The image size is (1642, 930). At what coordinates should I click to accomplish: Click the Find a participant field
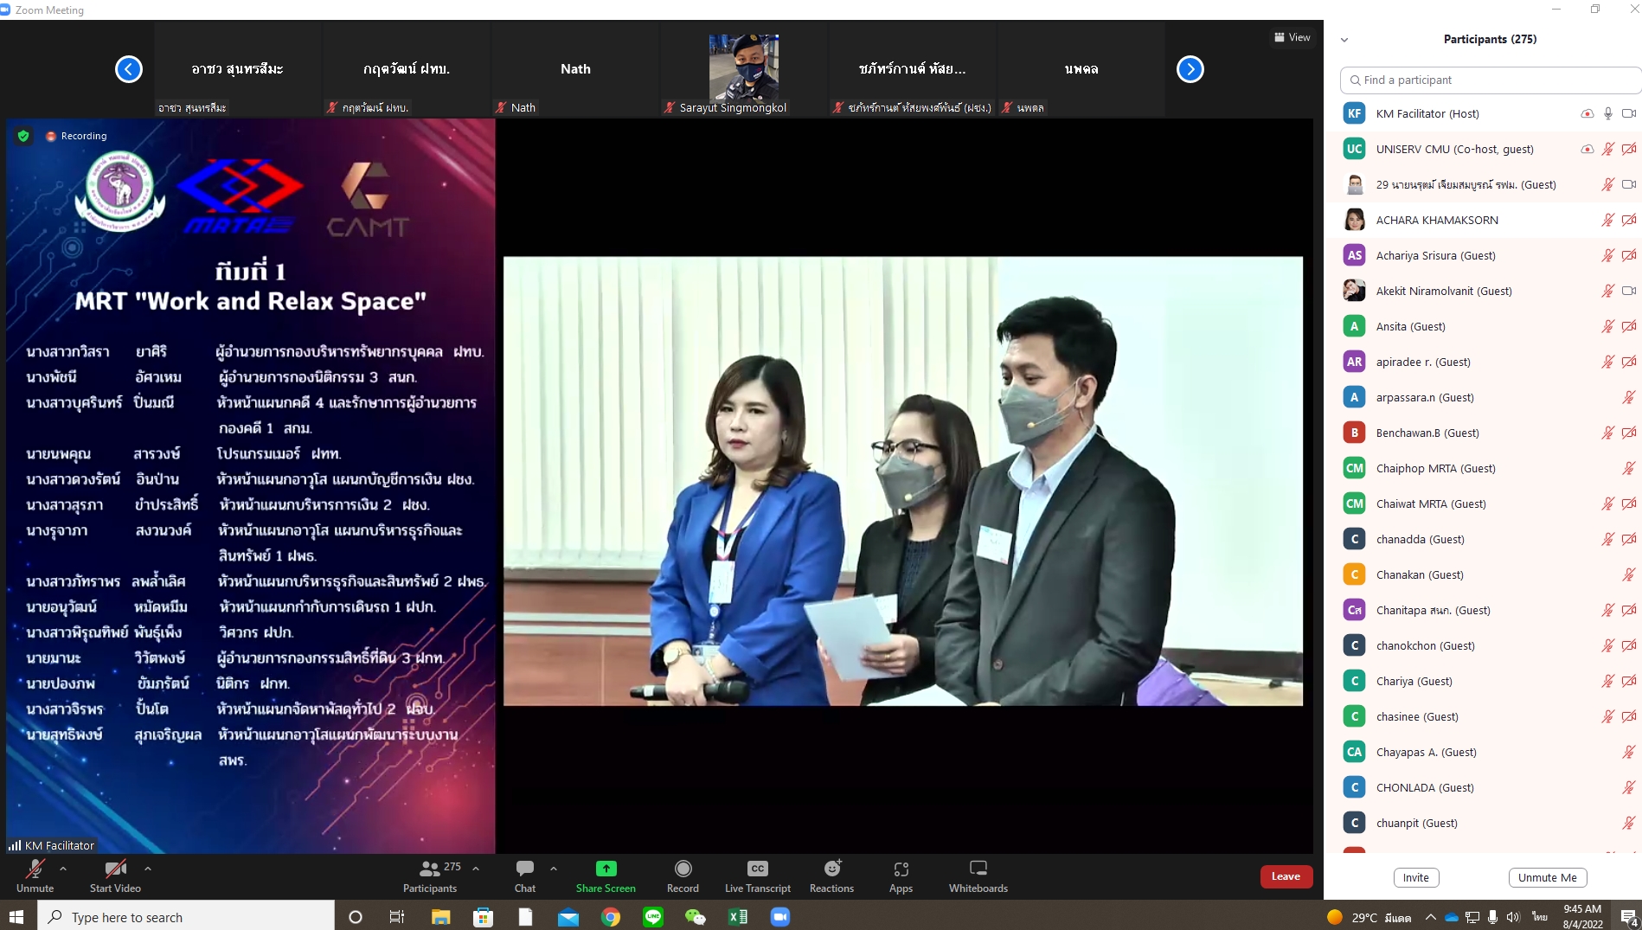(1490, 80)
